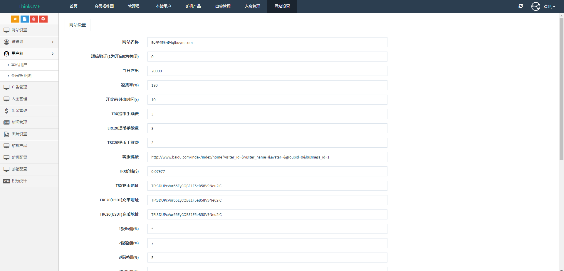
Task: Focus the 客服链接 URL input field
Action: point(267,157)
